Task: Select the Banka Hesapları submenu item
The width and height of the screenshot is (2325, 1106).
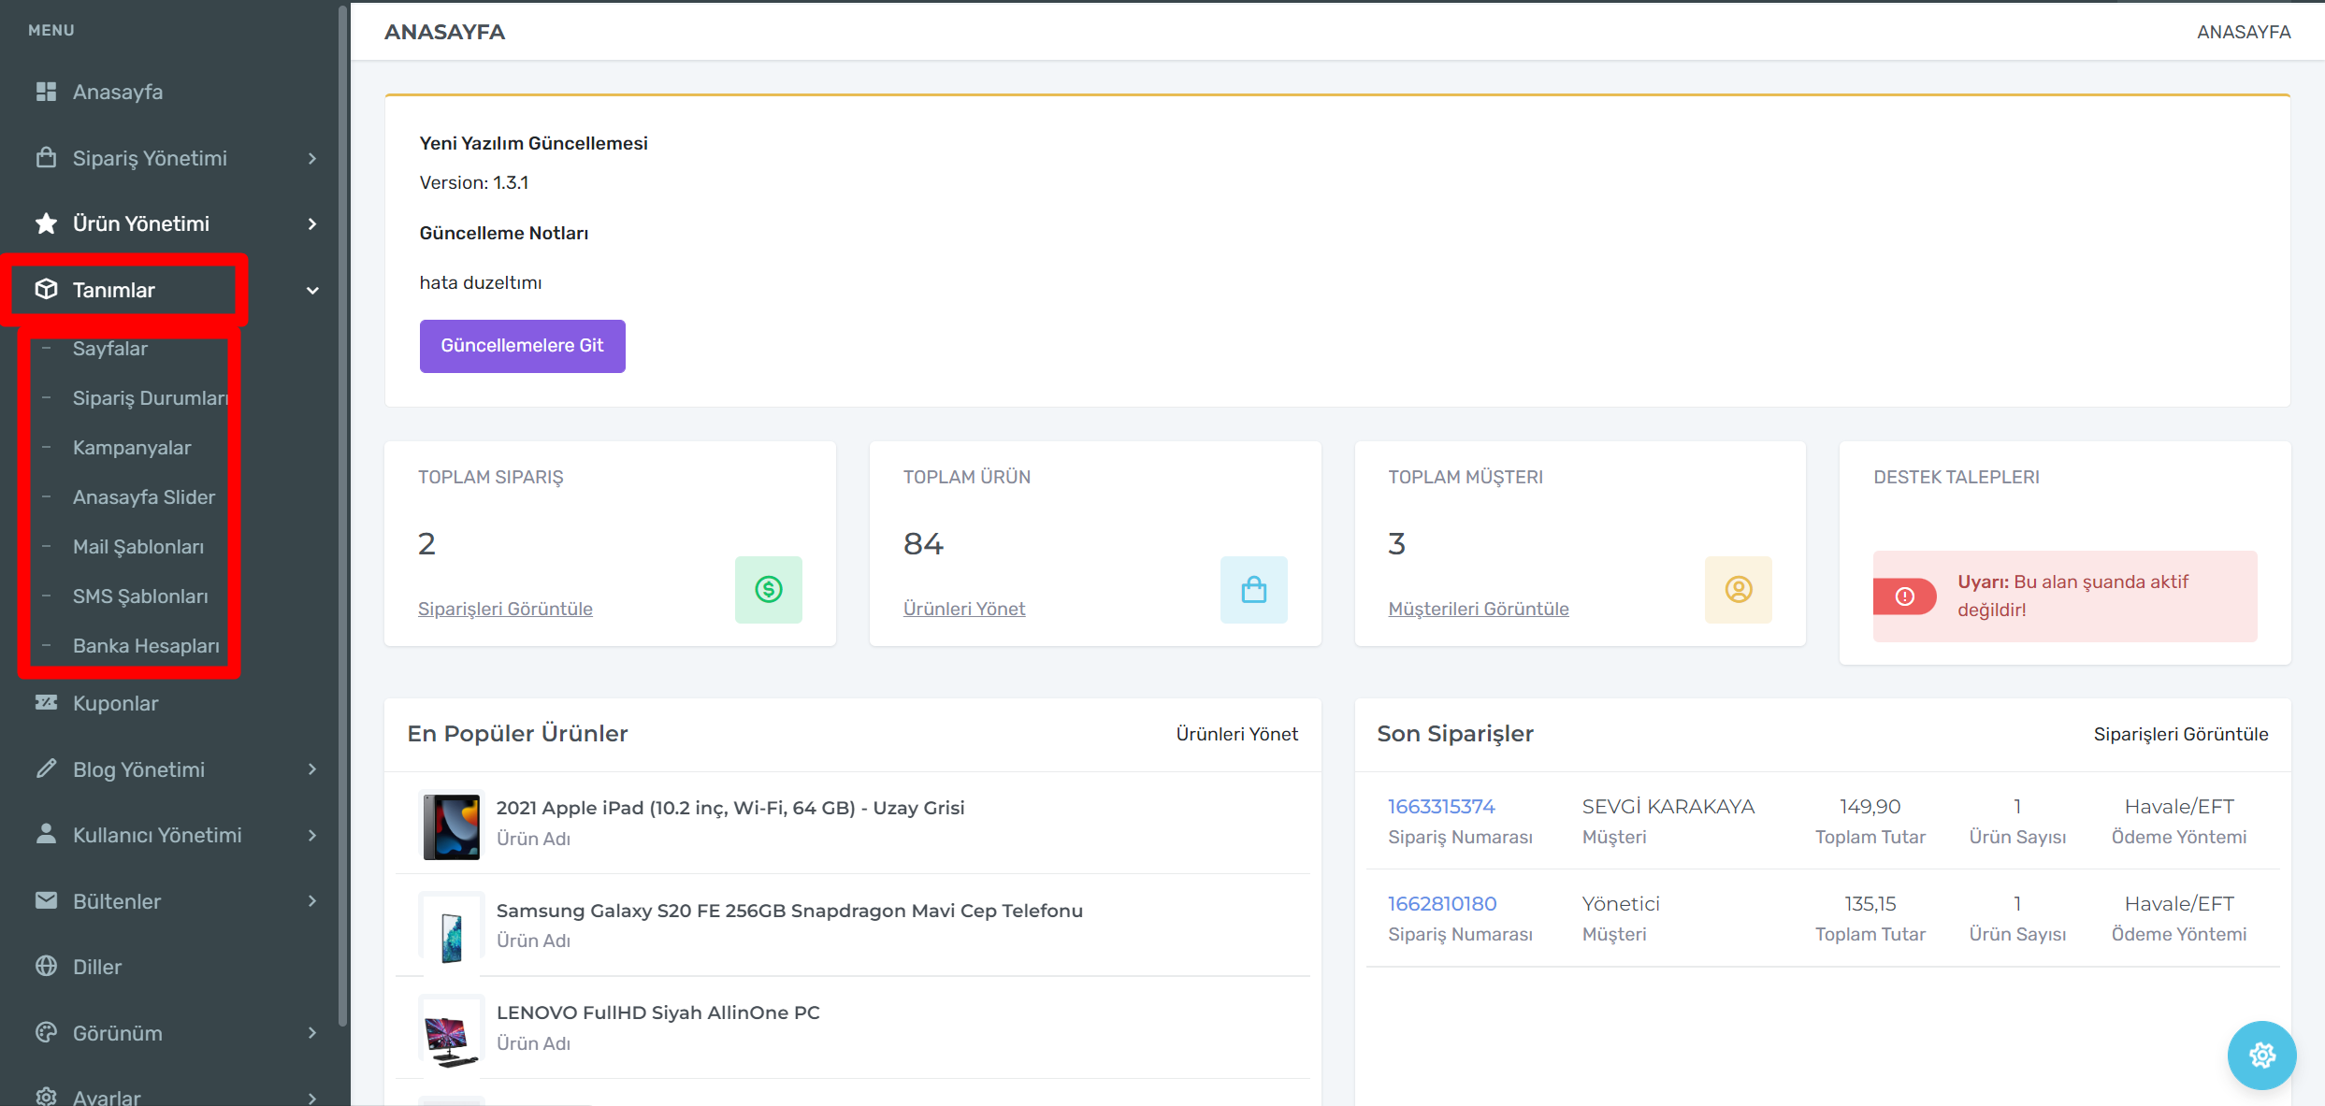Action: 146,646
